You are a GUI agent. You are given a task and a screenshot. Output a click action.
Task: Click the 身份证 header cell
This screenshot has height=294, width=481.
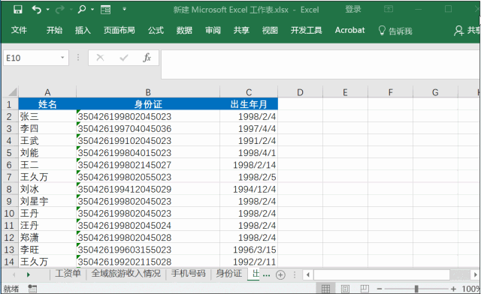(x=148, y=104)
